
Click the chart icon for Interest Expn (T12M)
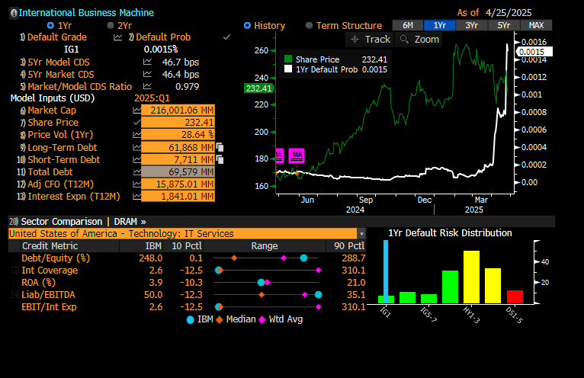tap(137, 197)
